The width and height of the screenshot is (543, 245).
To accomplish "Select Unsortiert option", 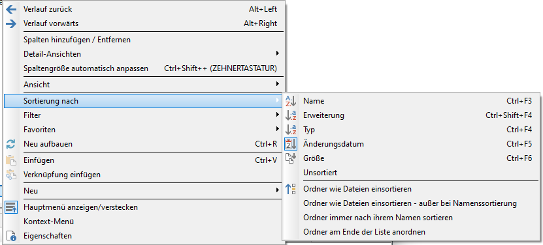I will click(411, 173).
